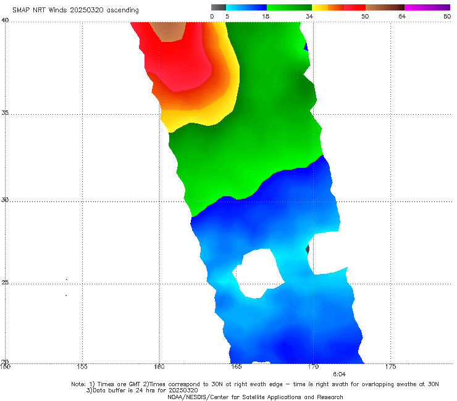Click the color bar label 5

(x=227, y=16)
